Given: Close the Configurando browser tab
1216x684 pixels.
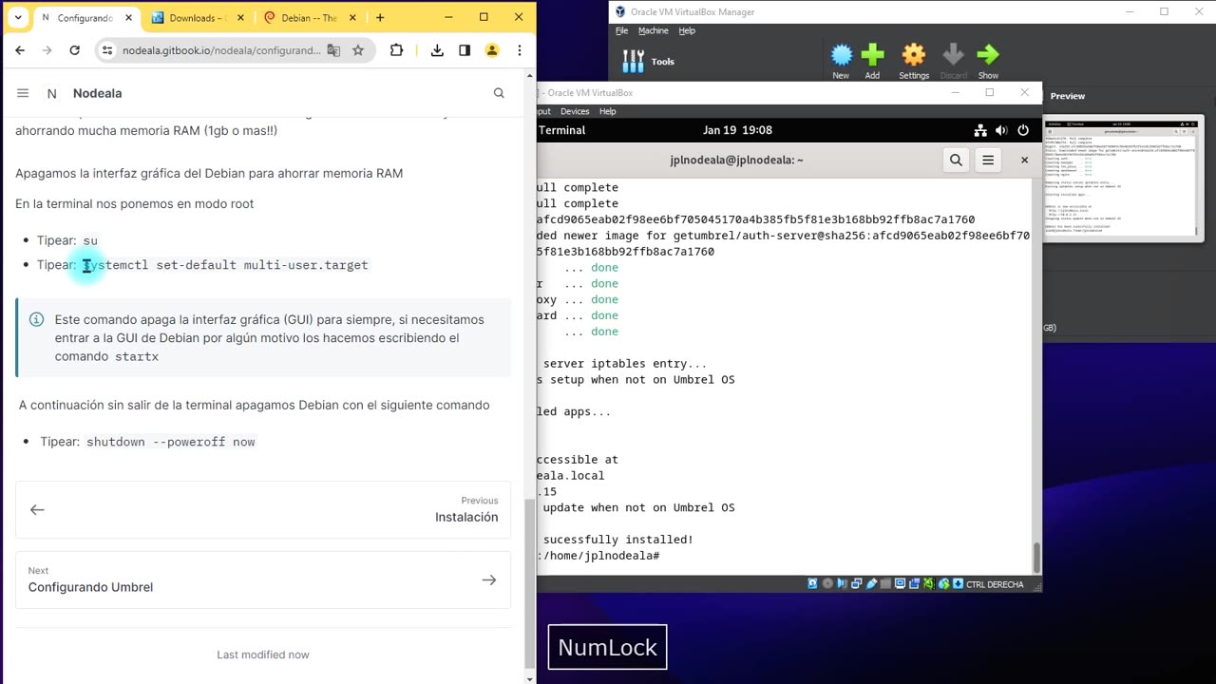Looking at the screenshot, I should 129,17.
